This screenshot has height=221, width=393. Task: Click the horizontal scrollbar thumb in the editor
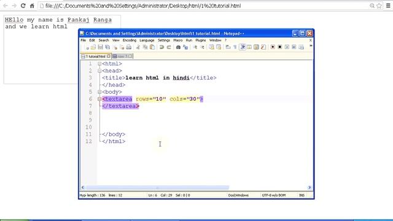(157, 187)
